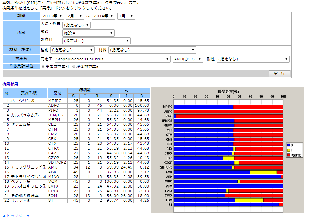This screenshot has height=217, width=317.
Task: Click the red R(耐性) legend swatch
Action: click(x=289, y=155)
